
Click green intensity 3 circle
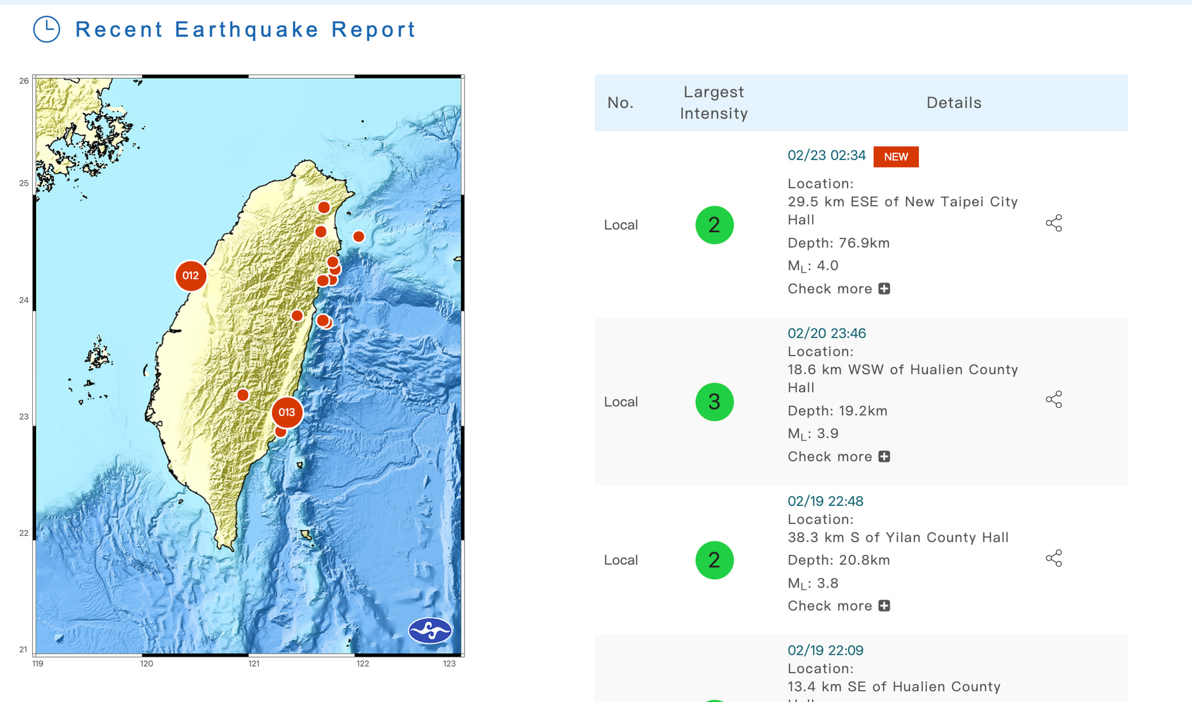(714, 402)
